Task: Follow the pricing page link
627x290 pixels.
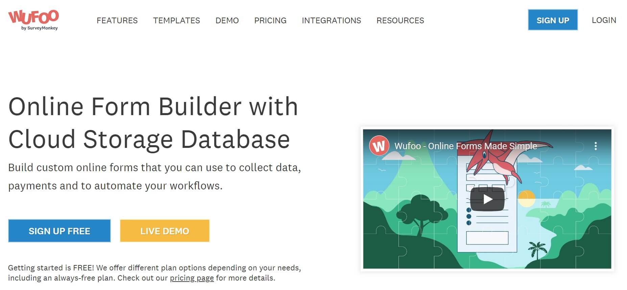Action: tap(192, 278)
